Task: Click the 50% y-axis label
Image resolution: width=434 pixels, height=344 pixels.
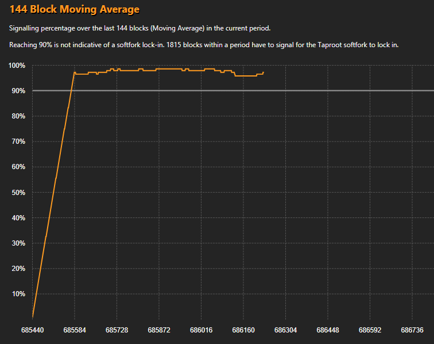Action: coord(18,193)
